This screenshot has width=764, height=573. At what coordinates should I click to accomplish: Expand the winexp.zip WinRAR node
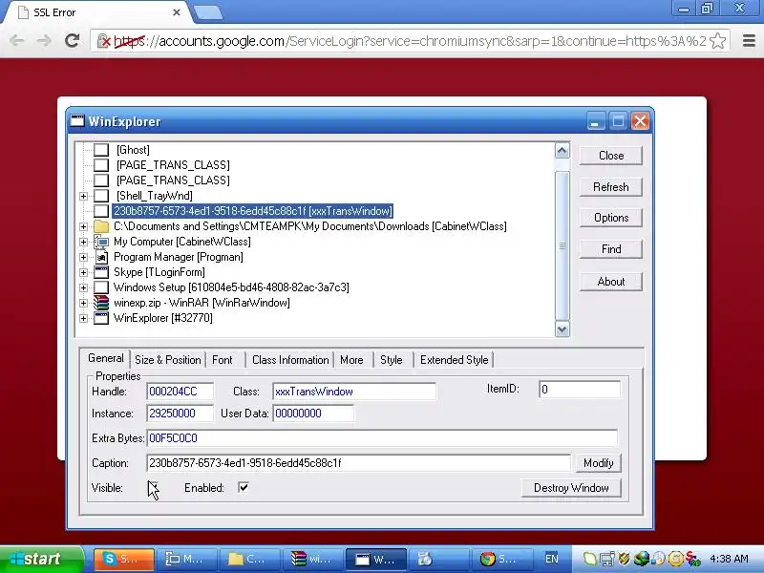[83, 303]
